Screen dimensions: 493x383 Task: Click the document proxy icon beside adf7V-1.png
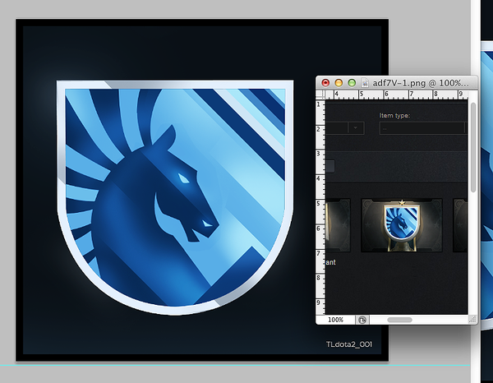point(365,83)
